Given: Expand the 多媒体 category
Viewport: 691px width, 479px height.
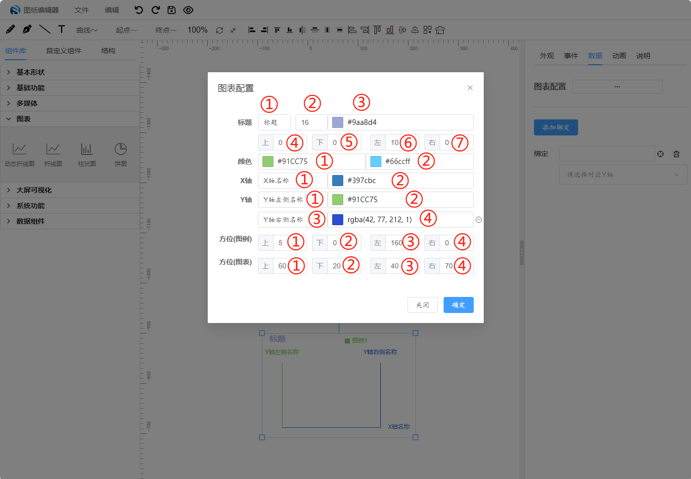Looking at the screenshot, I should click(x=70, y=103).
